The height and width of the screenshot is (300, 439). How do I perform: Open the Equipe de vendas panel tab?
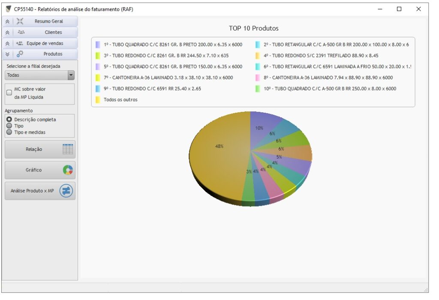[45, 43]
